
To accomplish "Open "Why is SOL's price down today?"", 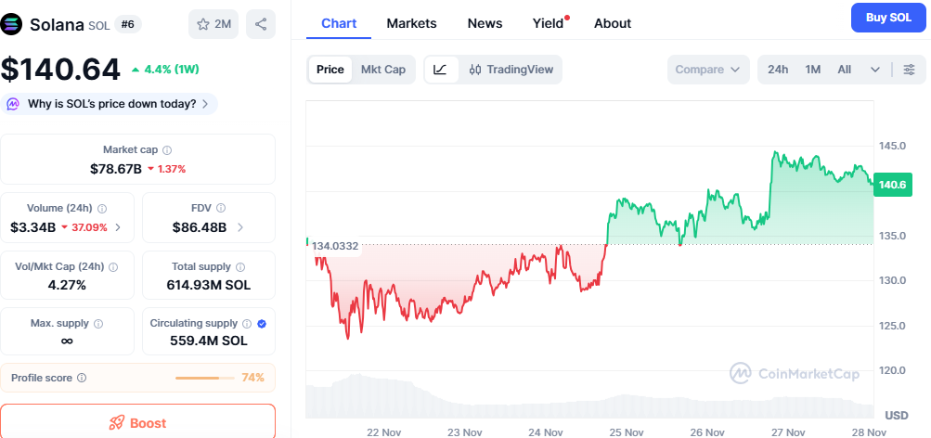I will click(x=110, y=104).
